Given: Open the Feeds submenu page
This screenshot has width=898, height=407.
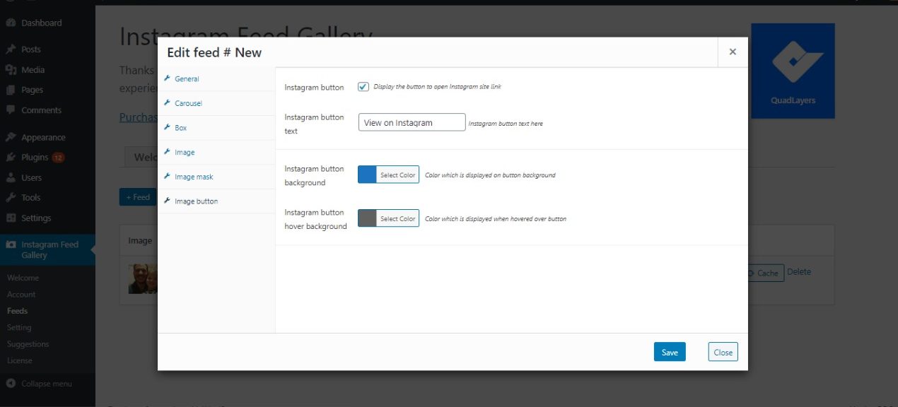Looking at the screenshot, I should (x=18, y=311).
